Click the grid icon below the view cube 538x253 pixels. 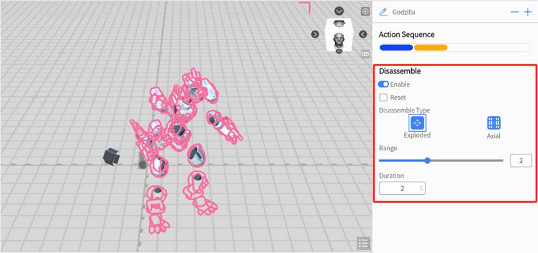[x=366, y=54]
